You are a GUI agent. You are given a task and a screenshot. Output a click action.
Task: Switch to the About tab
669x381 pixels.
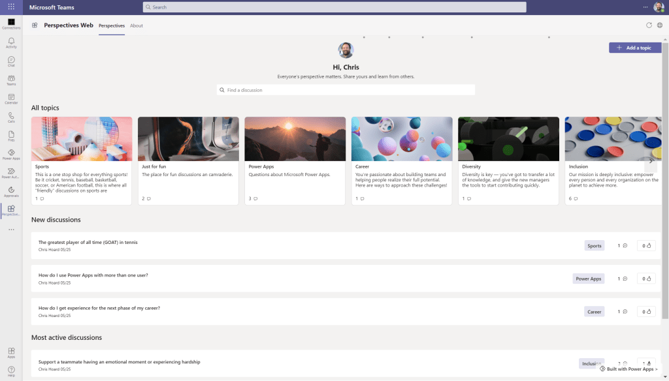[x=136, y=25]
